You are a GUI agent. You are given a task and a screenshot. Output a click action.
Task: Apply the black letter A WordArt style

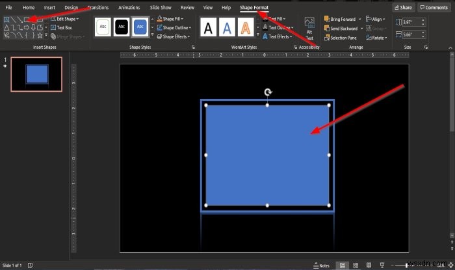point(208,27)
